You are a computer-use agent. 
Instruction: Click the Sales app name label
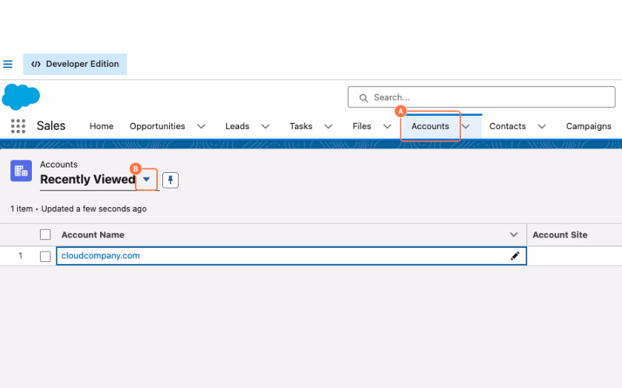[51, 126]
